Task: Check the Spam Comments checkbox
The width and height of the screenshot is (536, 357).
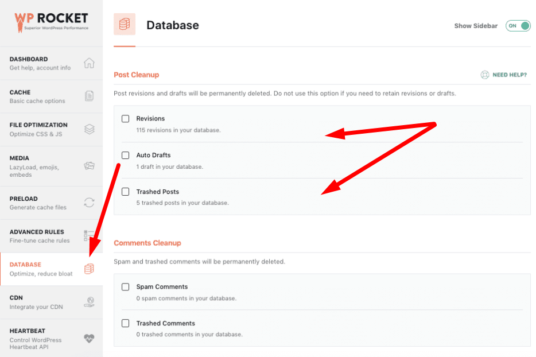Action: click(x=125, y=286)
